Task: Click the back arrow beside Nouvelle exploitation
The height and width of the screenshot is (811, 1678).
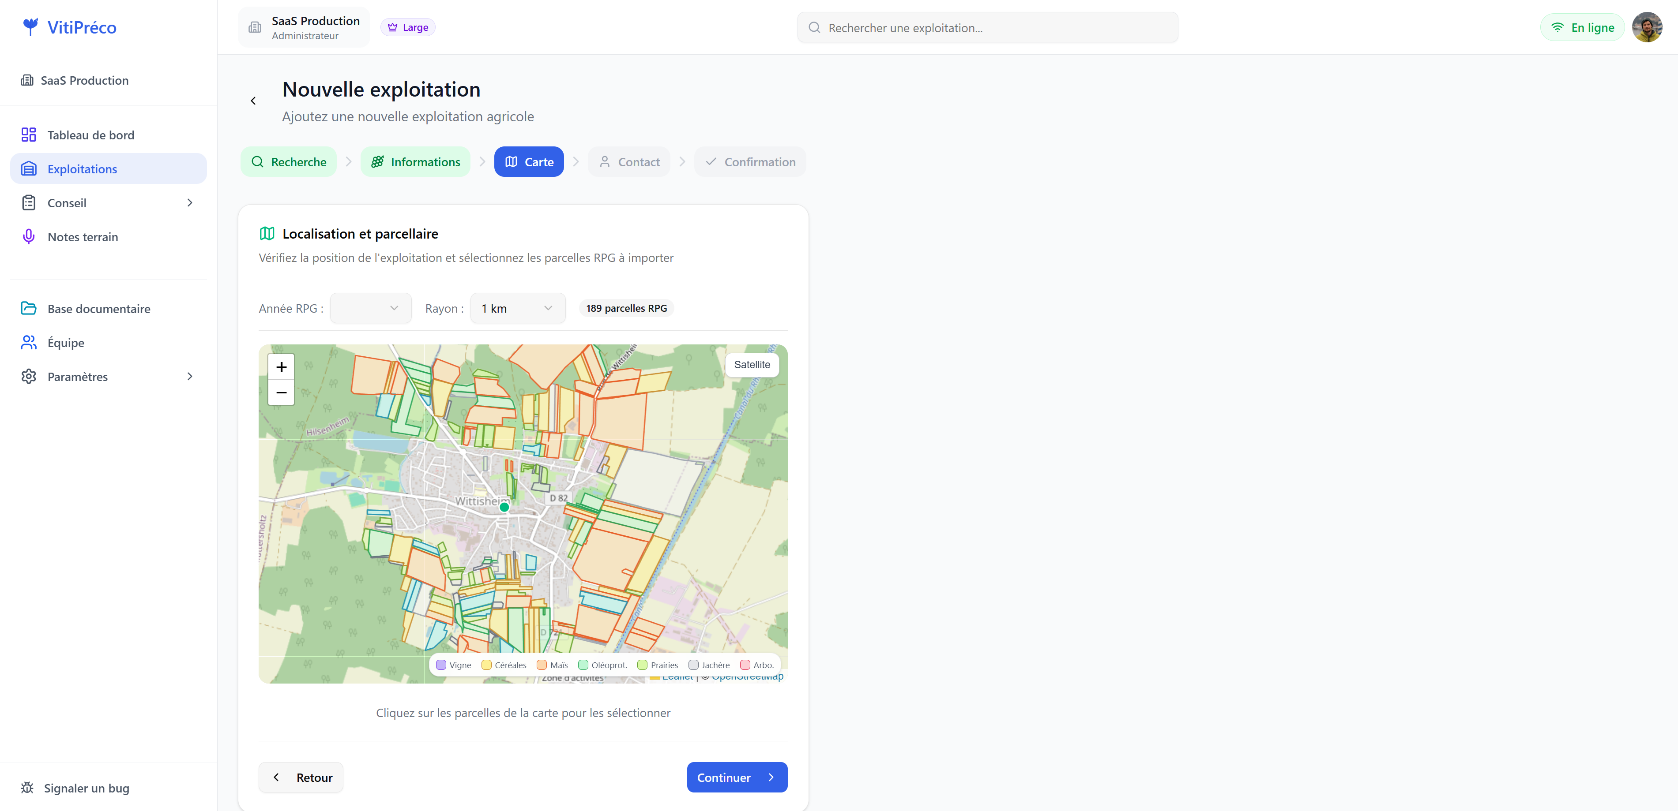Action: [x=253, y=101]
